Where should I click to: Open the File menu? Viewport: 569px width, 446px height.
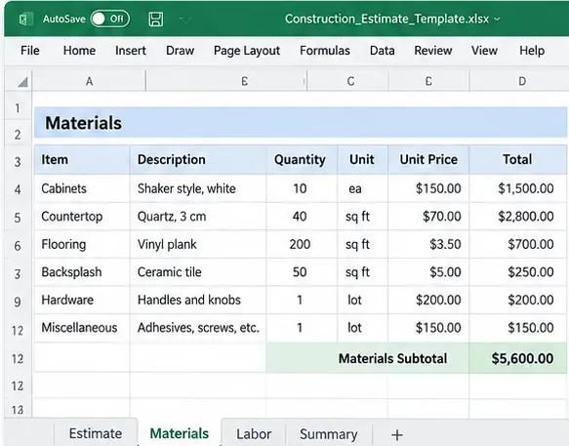29,51
